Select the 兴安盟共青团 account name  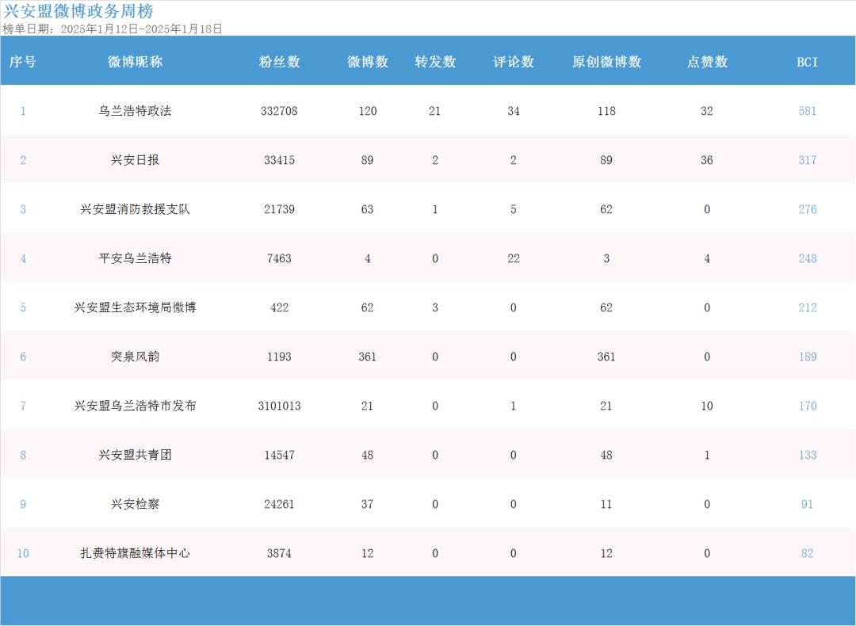tap(135, 455)
